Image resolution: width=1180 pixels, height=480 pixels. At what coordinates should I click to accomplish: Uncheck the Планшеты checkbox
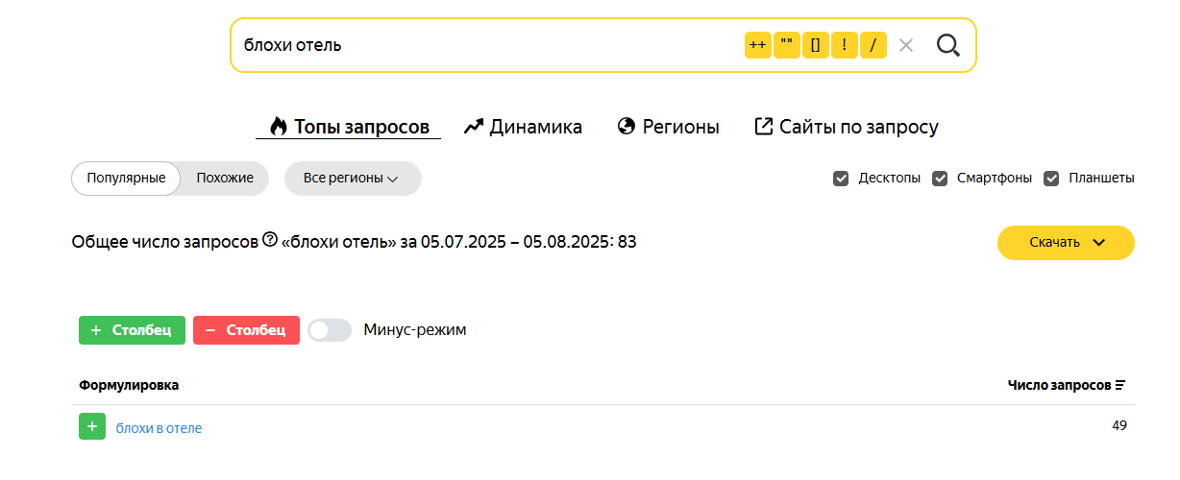[1052, 179]
